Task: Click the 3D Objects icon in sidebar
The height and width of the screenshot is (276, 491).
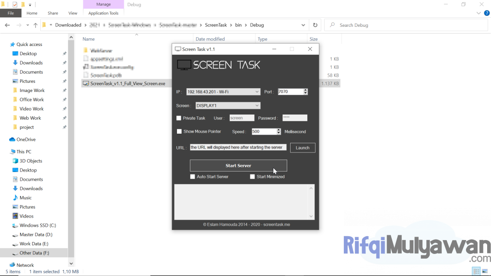Action: [15, 161]
